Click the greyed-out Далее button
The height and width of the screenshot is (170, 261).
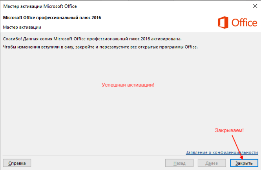click(x=212, y=163)
